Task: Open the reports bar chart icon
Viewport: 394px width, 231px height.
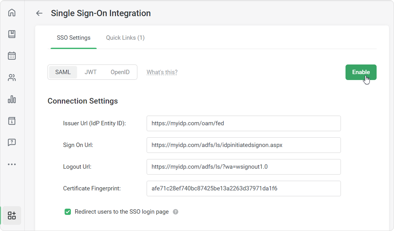Action: click(12, 99)
